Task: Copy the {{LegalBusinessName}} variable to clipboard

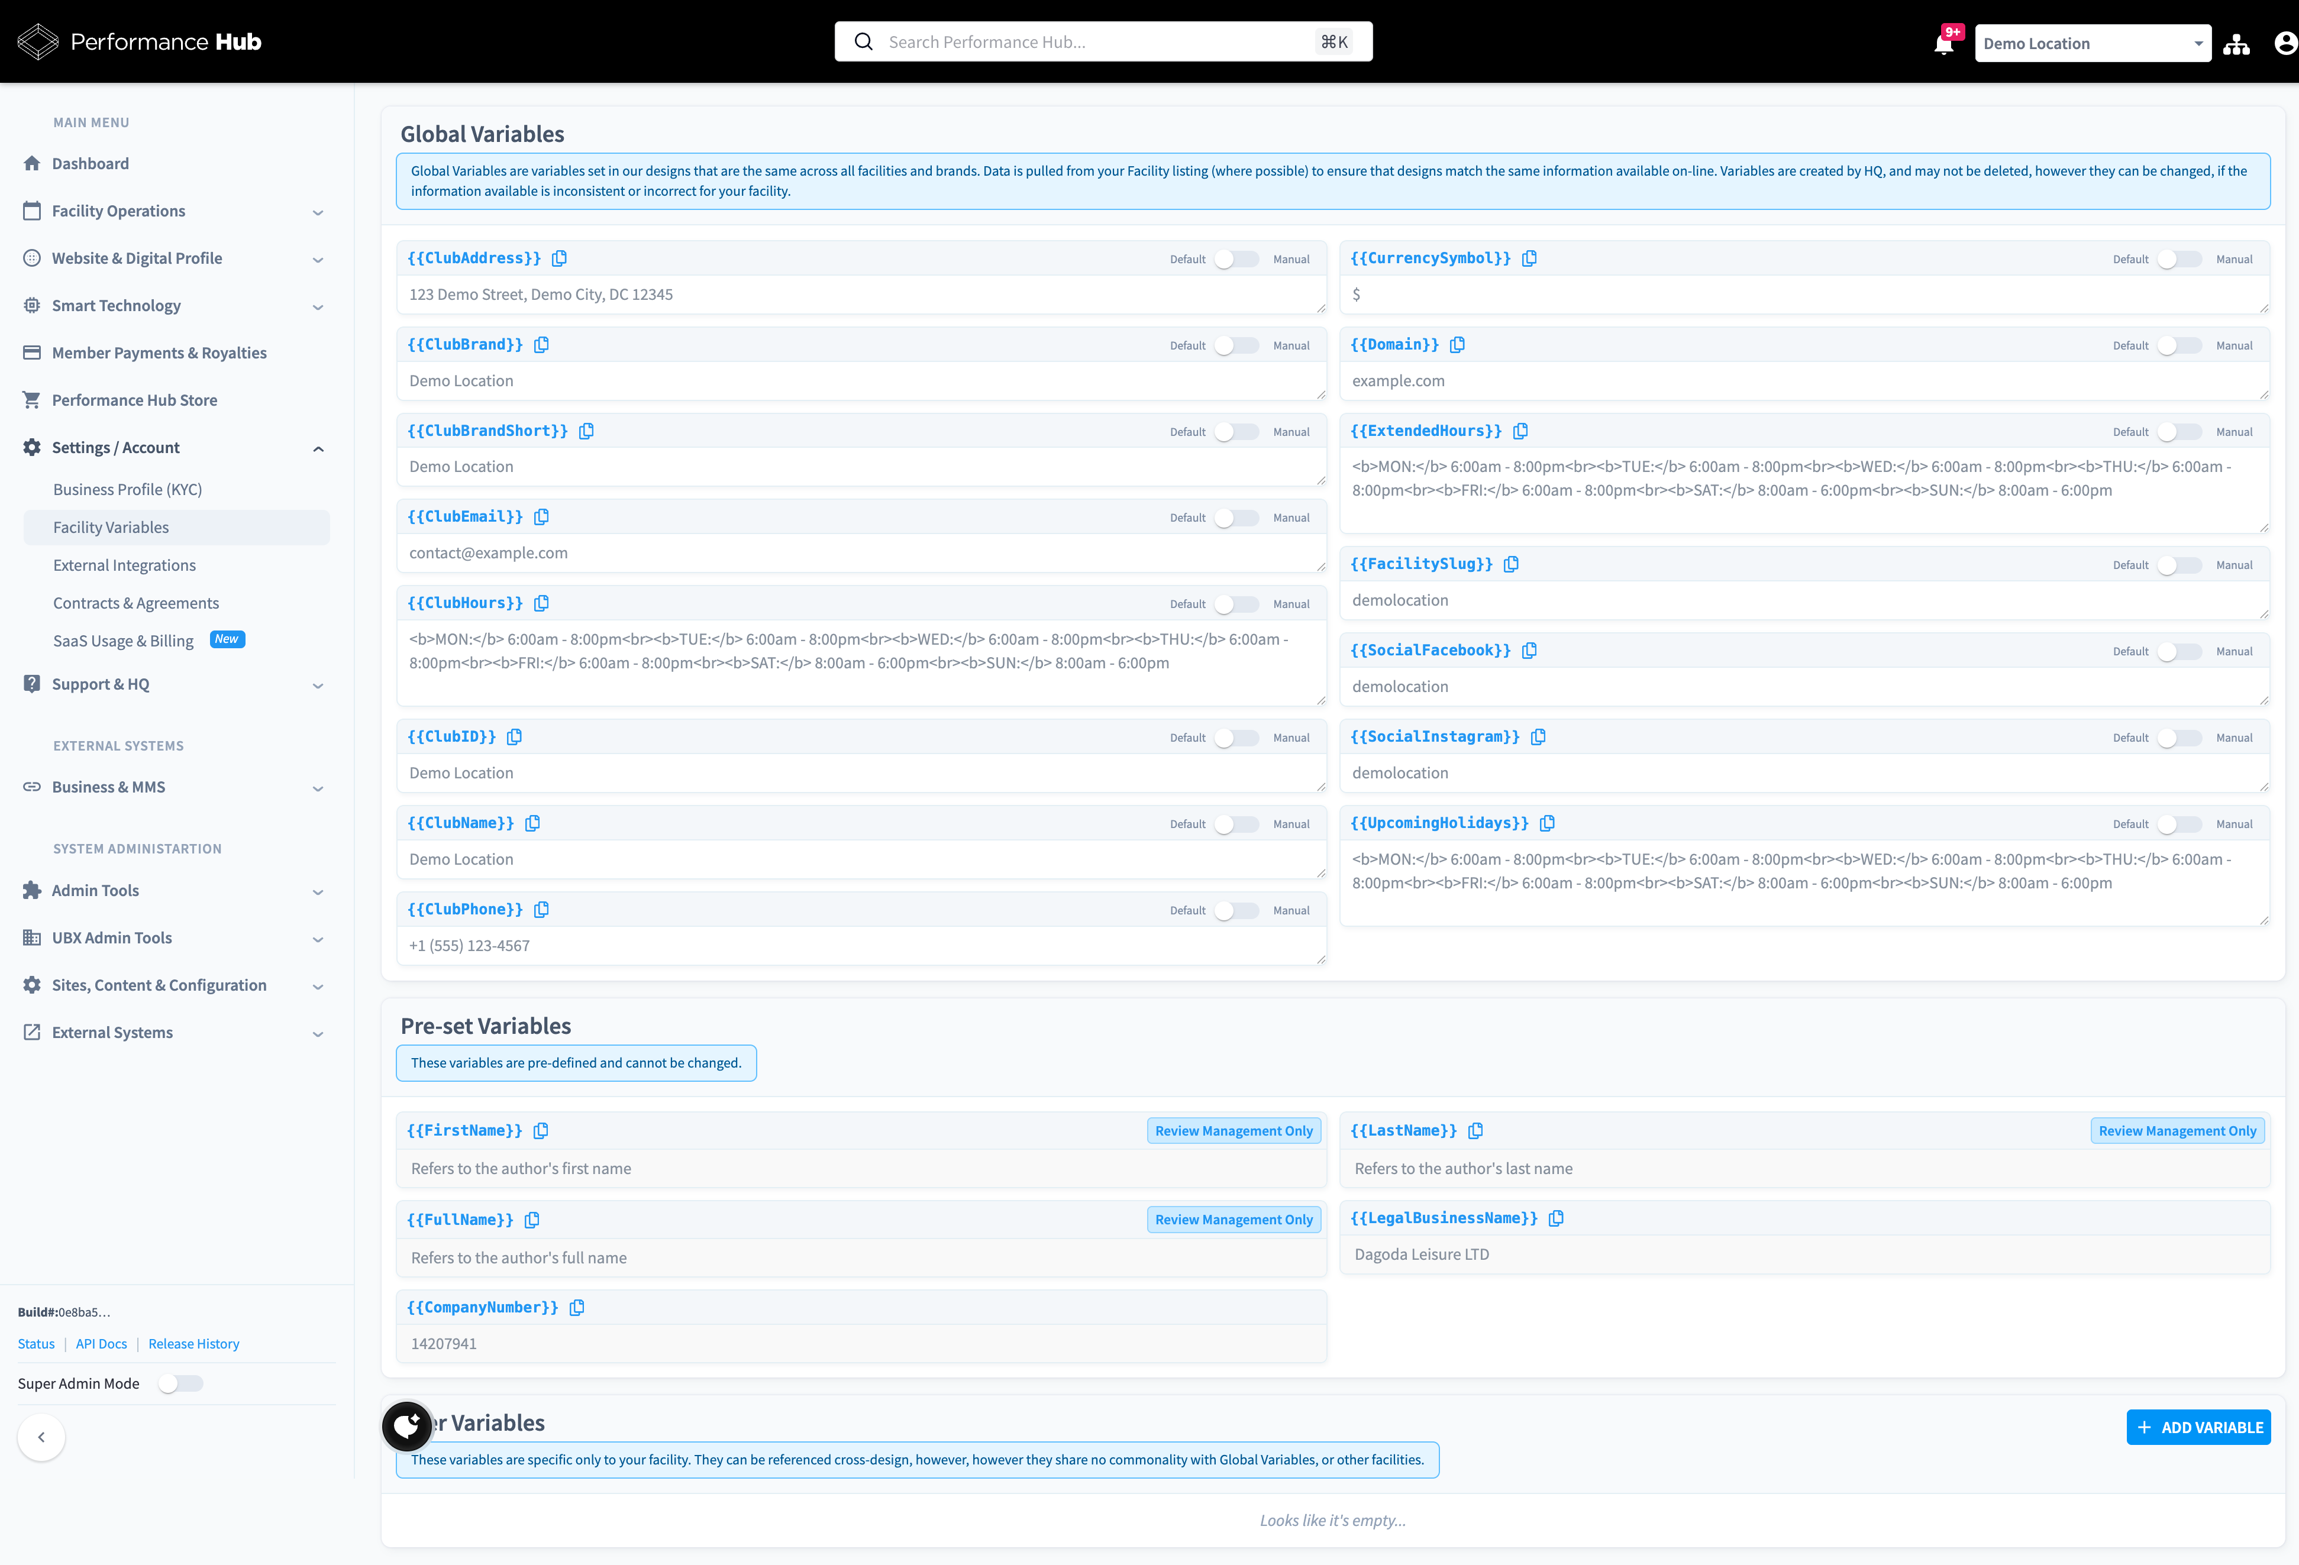Action: click(x=1556, y=1218)
